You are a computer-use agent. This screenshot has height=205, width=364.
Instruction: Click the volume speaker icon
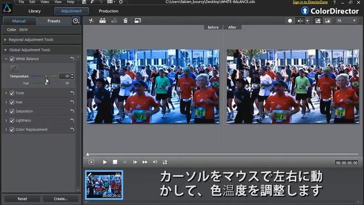[x=155, y=162]
